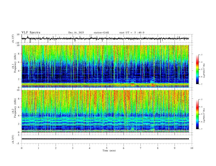Click the ch.1 Frequency (kHz) axis label
The height and width of the screenshot is (166, 216).
pos(14,63)
